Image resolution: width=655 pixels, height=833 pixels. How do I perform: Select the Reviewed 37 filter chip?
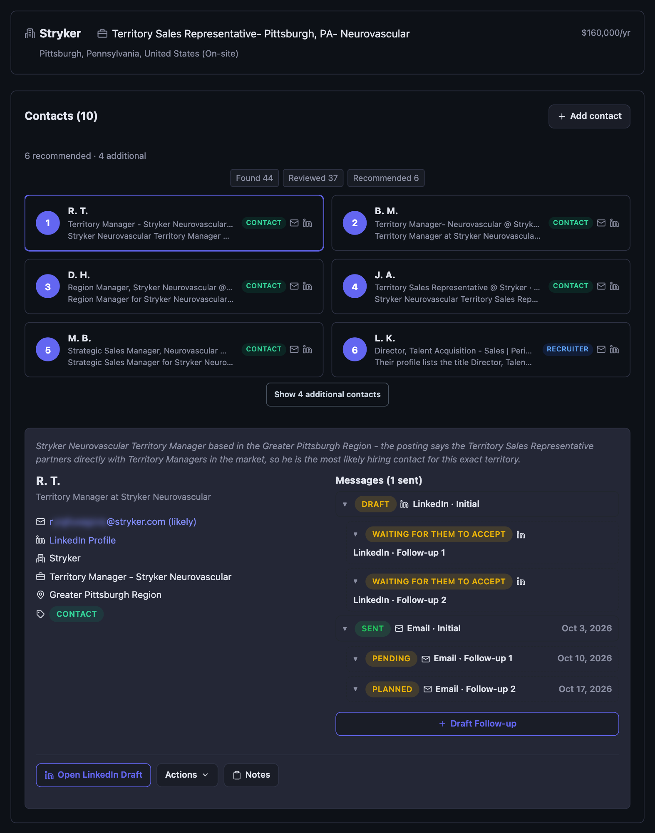click(313, 178)
